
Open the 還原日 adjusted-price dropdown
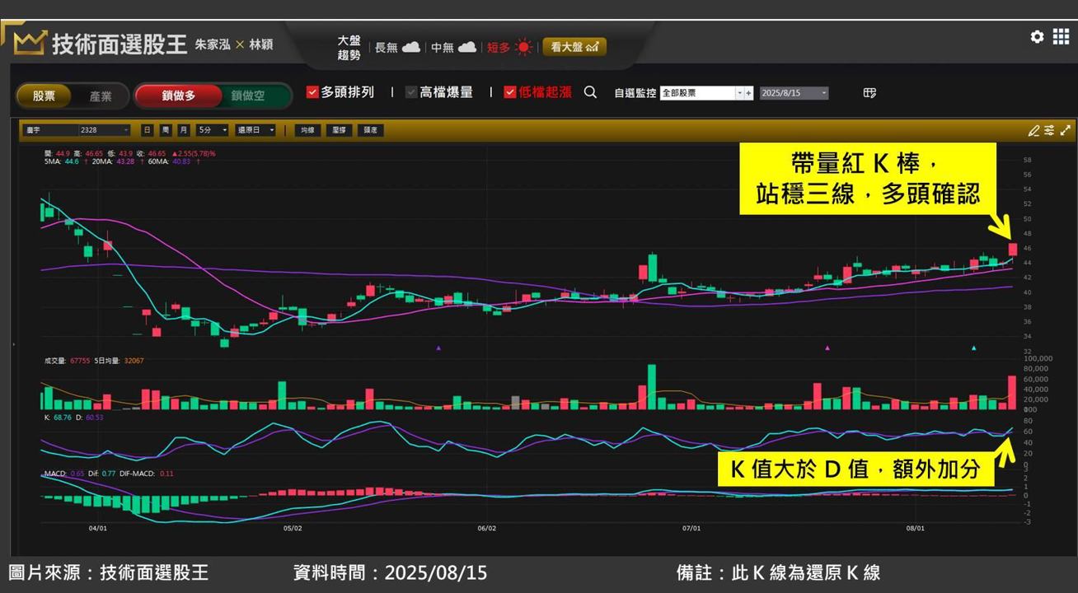pyautogui.click(x=255, y=130)
